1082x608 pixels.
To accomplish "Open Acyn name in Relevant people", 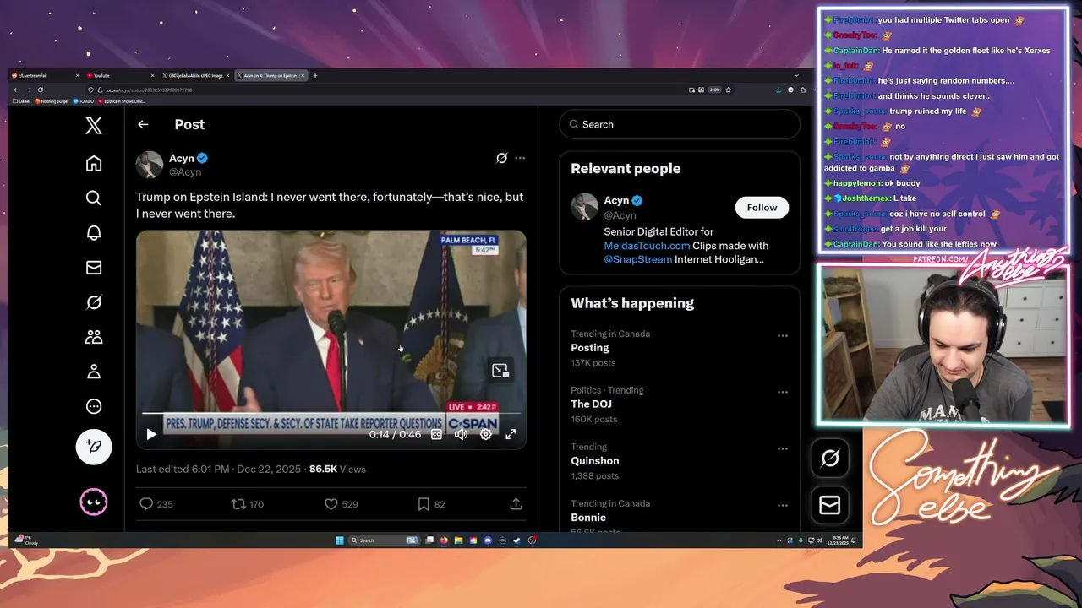I will (616, 200).
